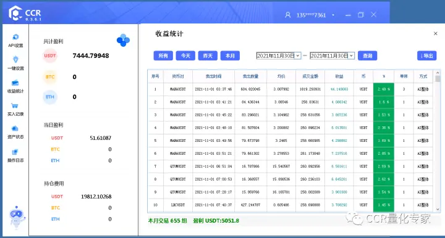Sort by 成交金额 column header
The width and height of the screenshot is (445, 238).
click(310, 76)
